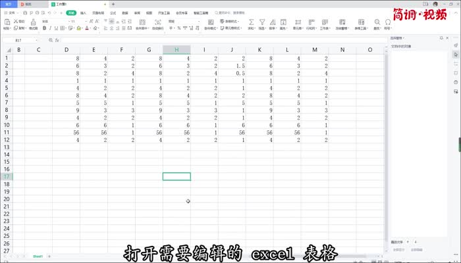
Task: Click the insert function fx icon
Action: 57,40
